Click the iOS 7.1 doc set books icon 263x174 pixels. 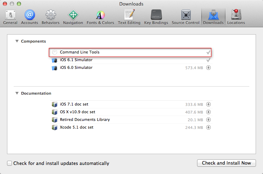(54, 104)
